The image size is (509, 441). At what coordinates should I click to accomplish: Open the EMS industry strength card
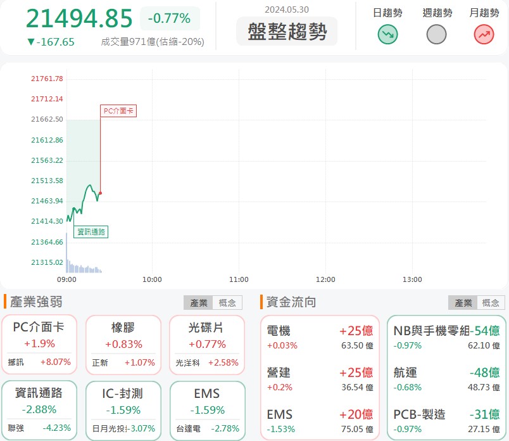tap(208, 411)
